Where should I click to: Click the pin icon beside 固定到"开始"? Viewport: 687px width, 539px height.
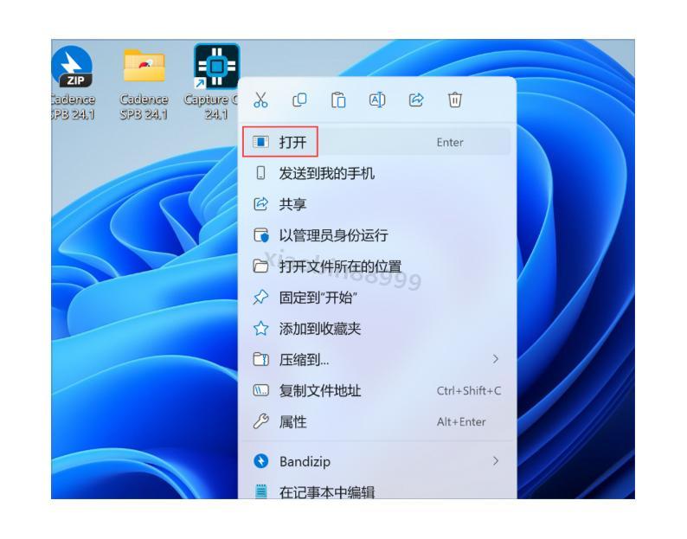(260, 298)
